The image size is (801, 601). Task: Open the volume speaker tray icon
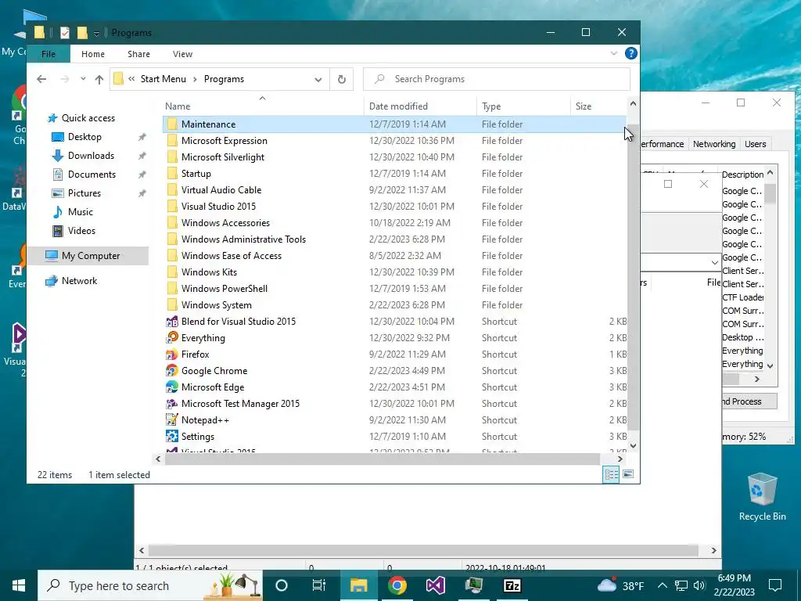[x=699, y=585]
